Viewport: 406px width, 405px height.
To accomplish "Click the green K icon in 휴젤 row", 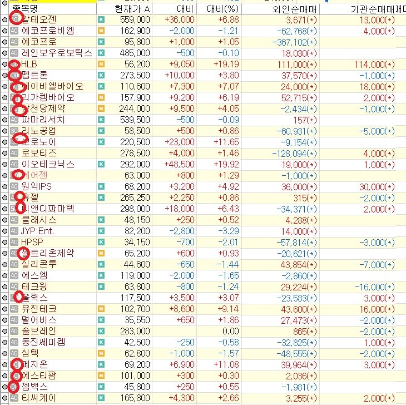I will [x=101, y=197].
